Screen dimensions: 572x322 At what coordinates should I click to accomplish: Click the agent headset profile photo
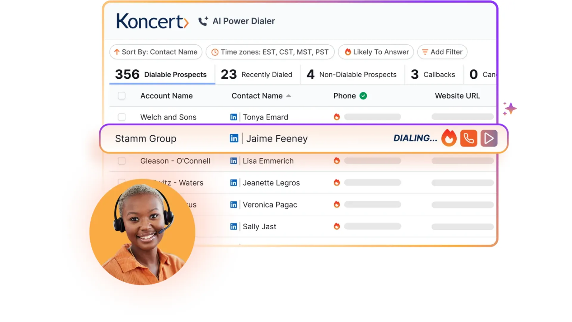coord(142,232)
